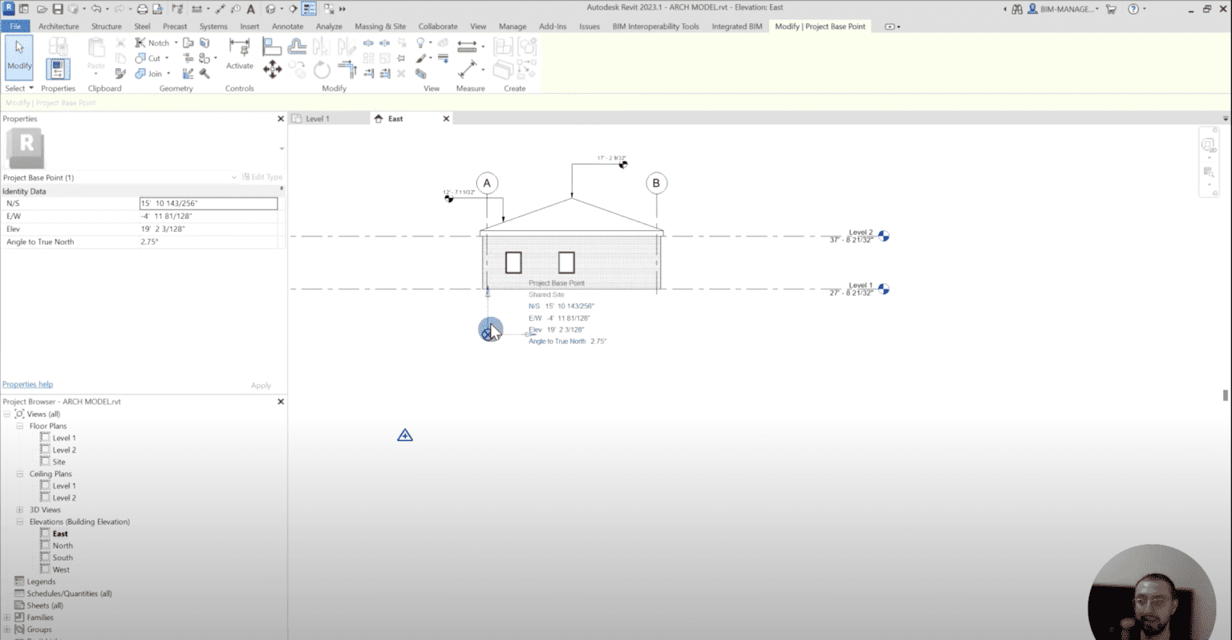Click the Default 3D View icon
This screenshot has height=640, width=1232.
270,8
